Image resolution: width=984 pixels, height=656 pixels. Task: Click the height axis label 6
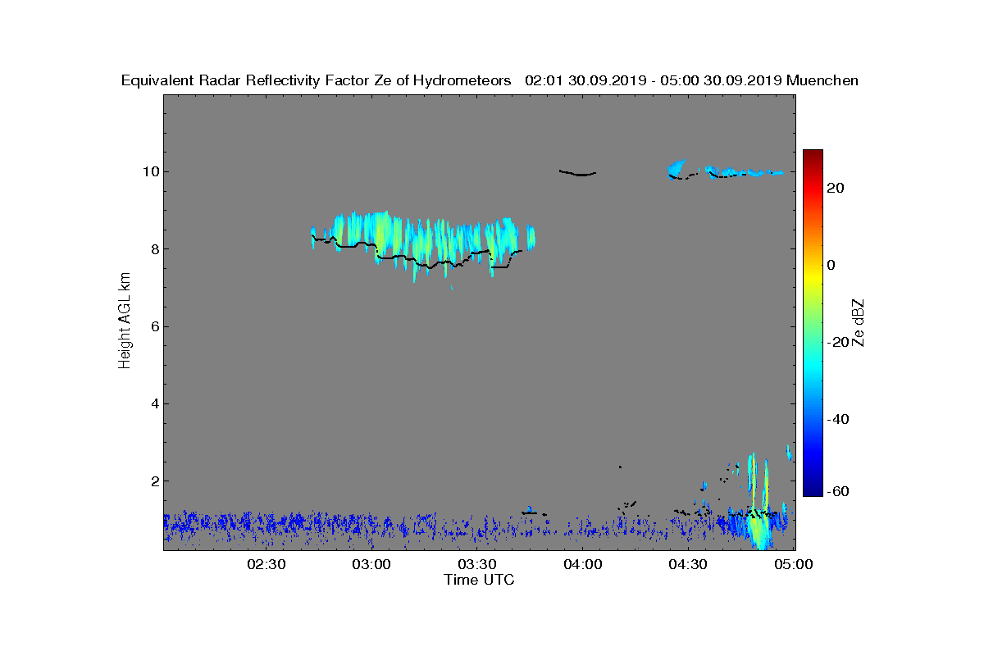[153, 326]
